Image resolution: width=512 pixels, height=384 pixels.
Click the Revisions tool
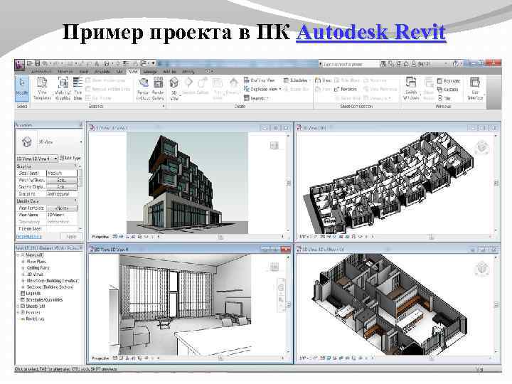[x=346, y=89]
